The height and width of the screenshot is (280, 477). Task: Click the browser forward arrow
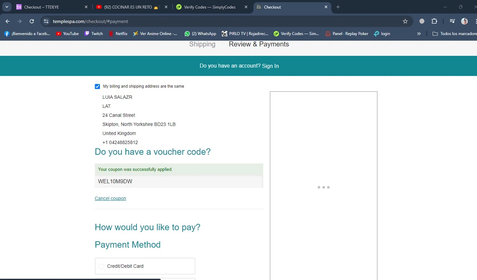pos(20,21)
